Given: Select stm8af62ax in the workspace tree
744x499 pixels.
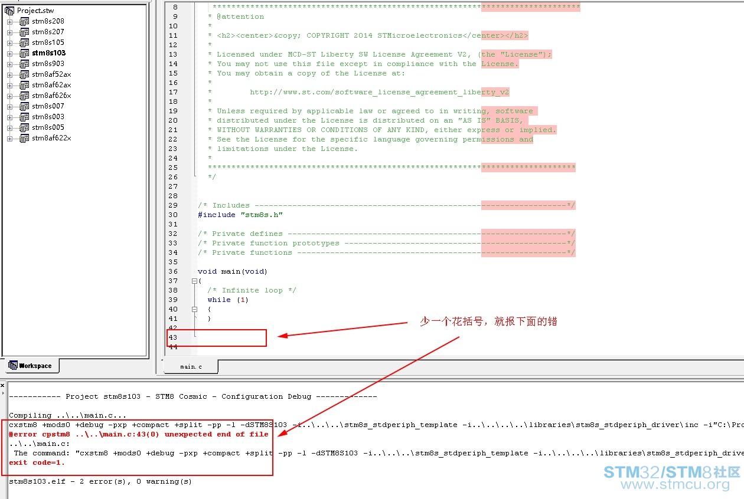Looking at the screenshot, I should click(x=51, y=85).
